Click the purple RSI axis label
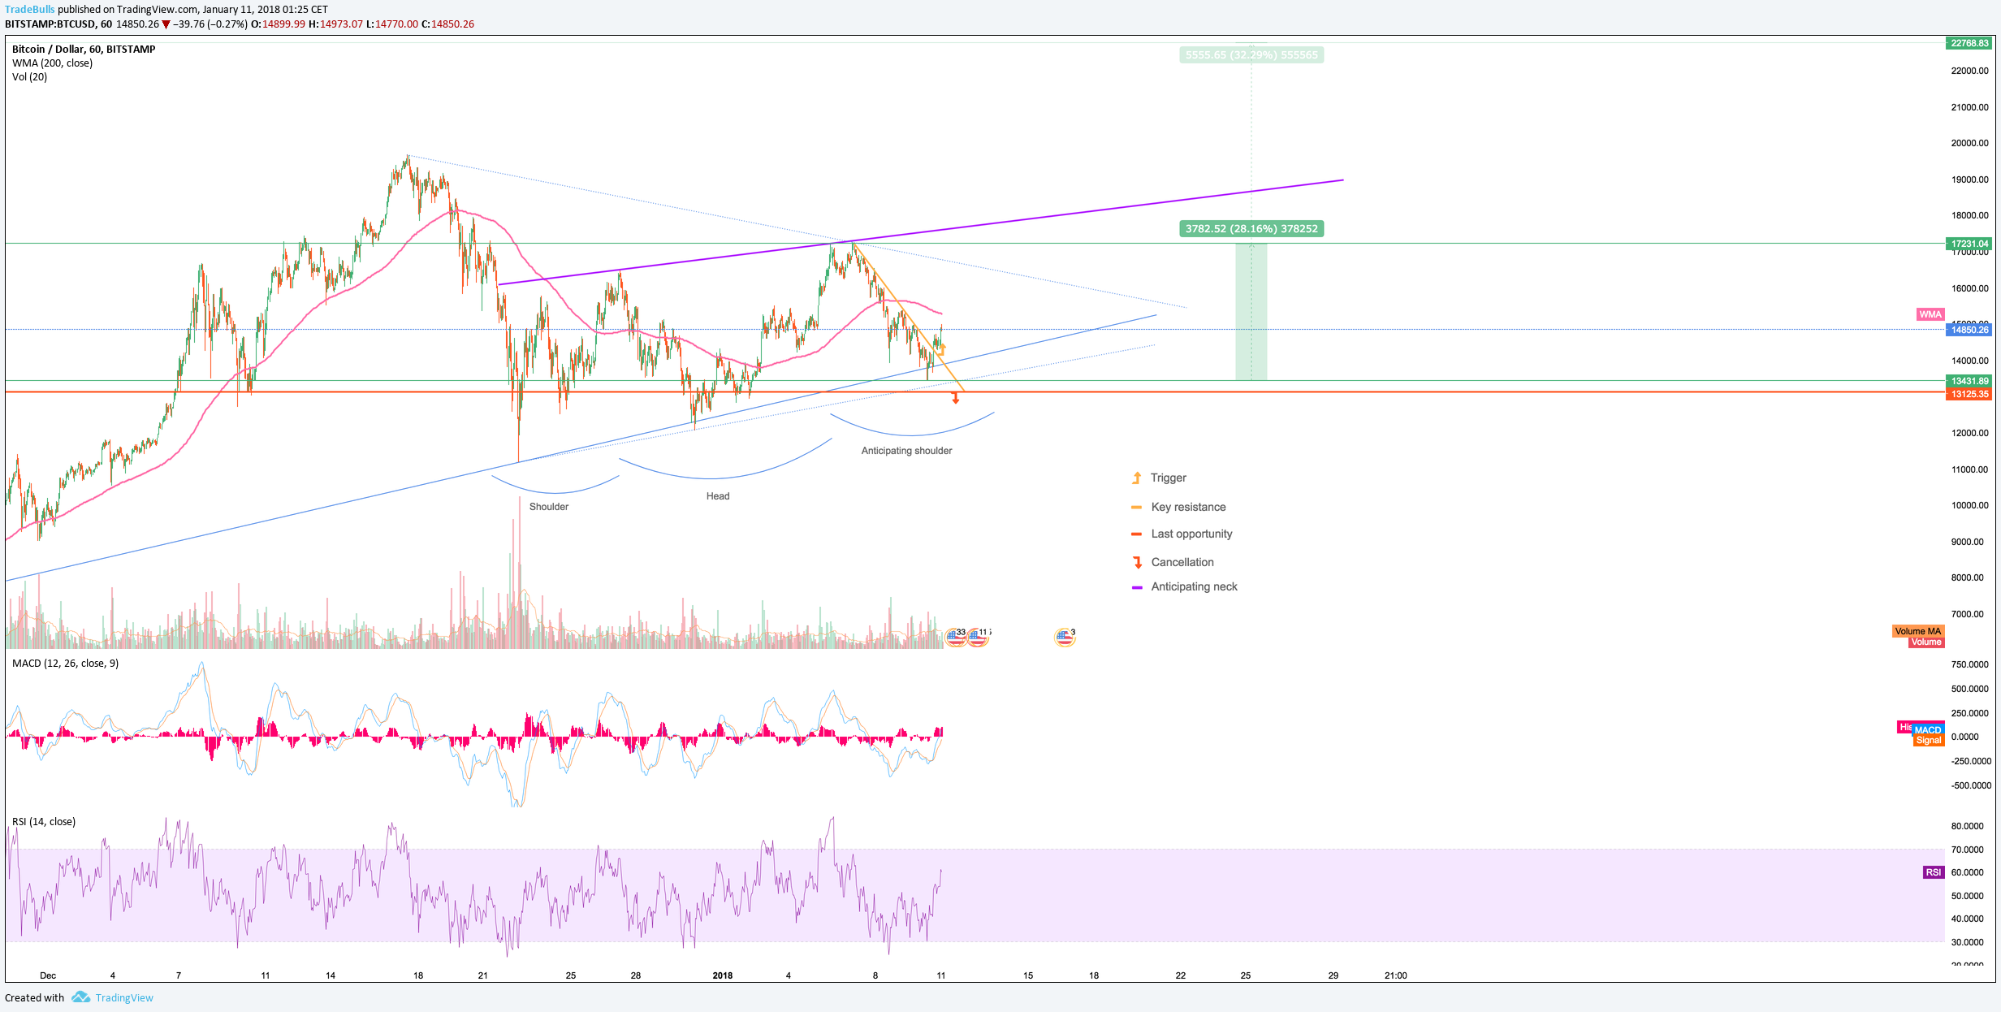The width and height of the screenshot is (2001, 1012). point(1934,872)
